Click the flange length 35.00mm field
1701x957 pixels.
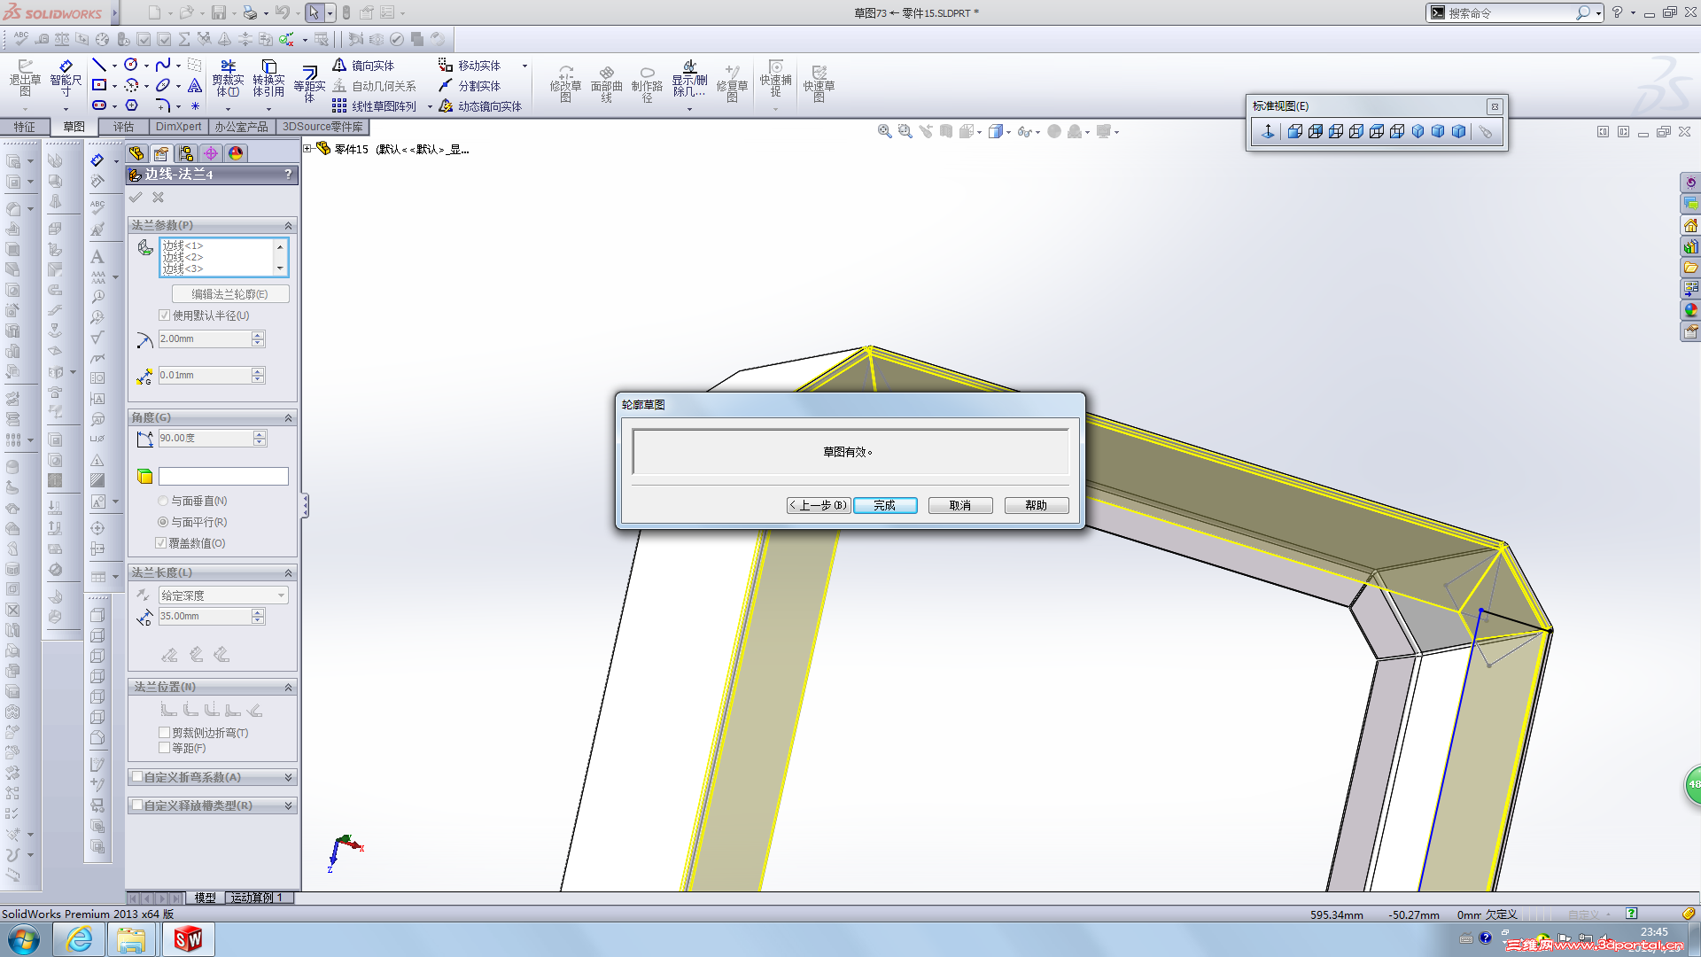click(204, 616)
